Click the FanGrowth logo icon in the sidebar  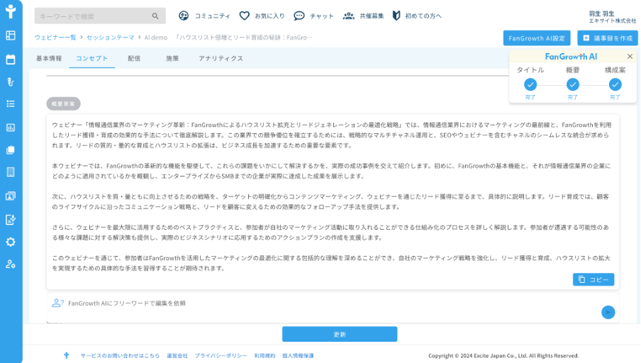pos(11,11)
